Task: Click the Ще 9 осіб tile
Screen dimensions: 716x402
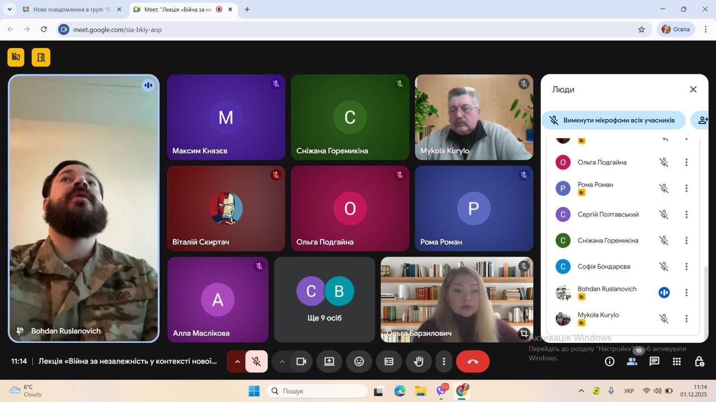Action: pyautogui.click(x=324, y=300)
